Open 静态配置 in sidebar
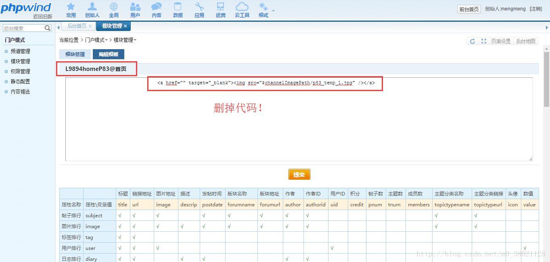Viewport: 550px width, 262px height. 20,81
